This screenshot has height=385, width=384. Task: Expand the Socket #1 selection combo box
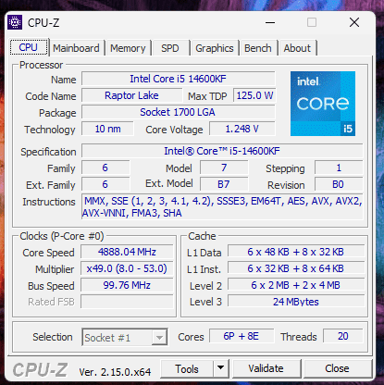[x=125, y=337]
